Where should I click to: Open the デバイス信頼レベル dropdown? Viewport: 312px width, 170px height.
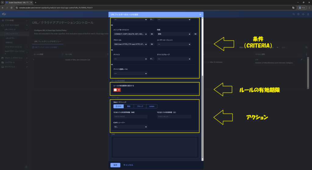(130, 74)
